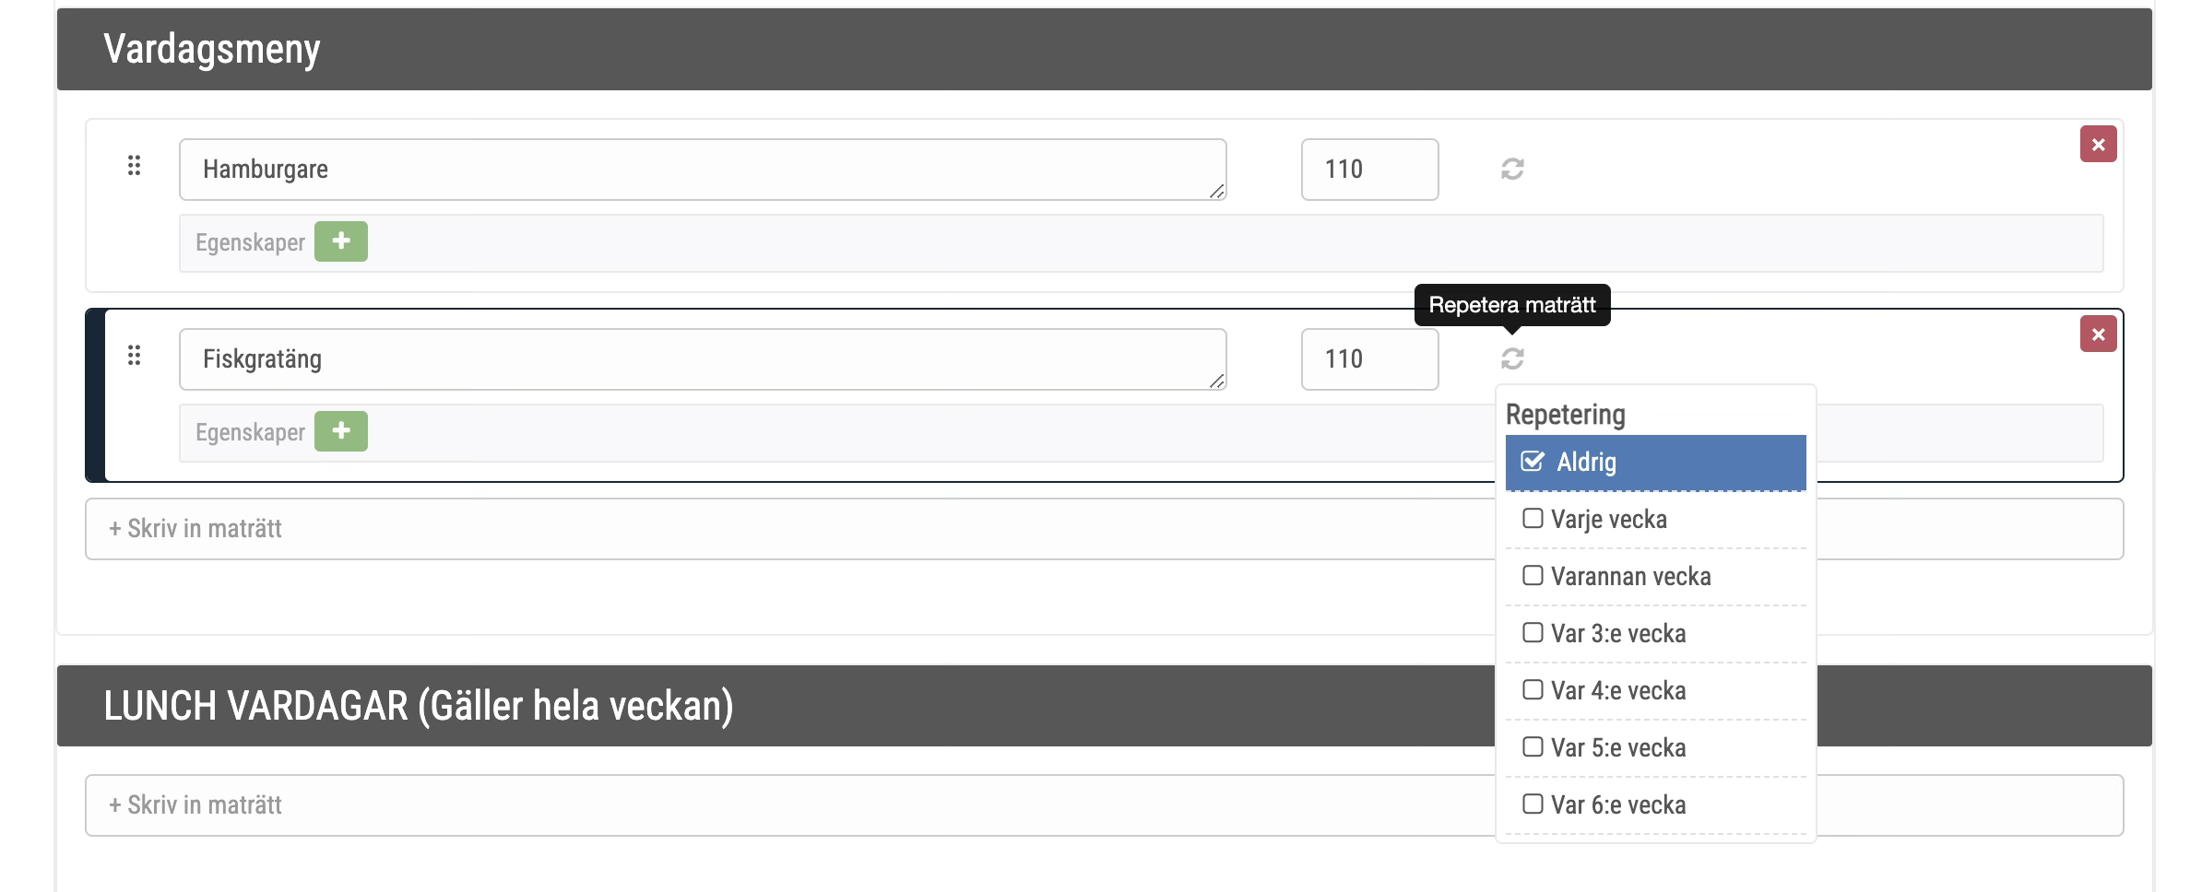Click the repeat icon for Fiskgratäng

pyautogui.click(x=1512, y=358)
